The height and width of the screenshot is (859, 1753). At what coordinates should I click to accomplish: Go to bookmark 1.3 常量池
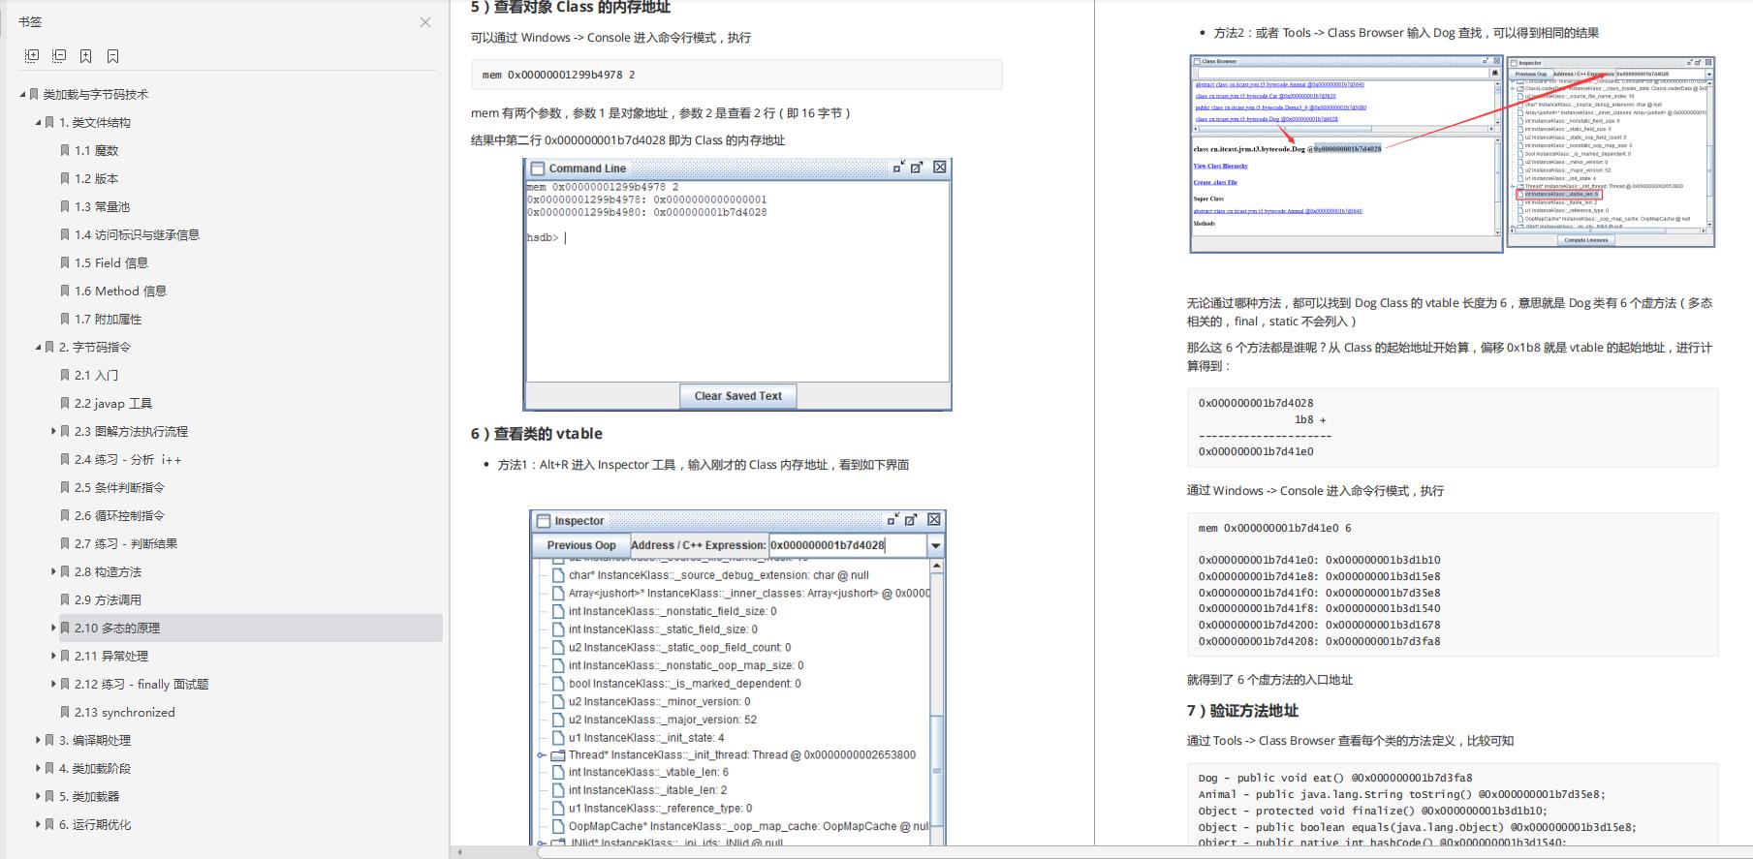102,207
